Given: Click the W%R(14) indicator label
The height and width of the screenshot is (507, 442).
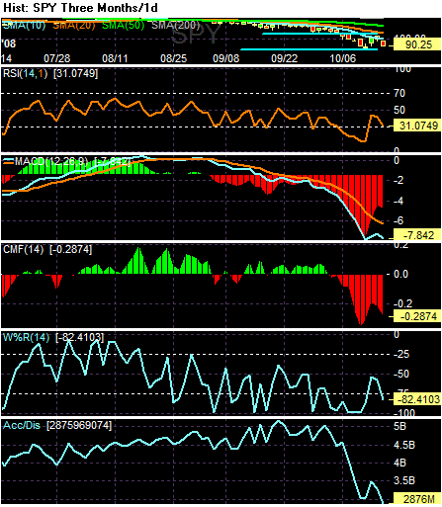Looking at the screenshot, I should coord(26,337).
